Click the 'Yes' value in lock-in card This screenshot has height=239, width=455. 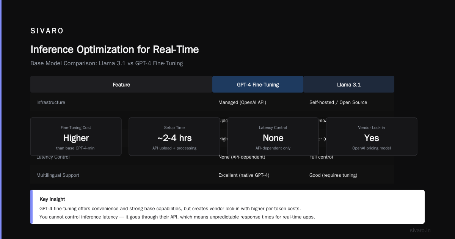(x=372, y=138)
